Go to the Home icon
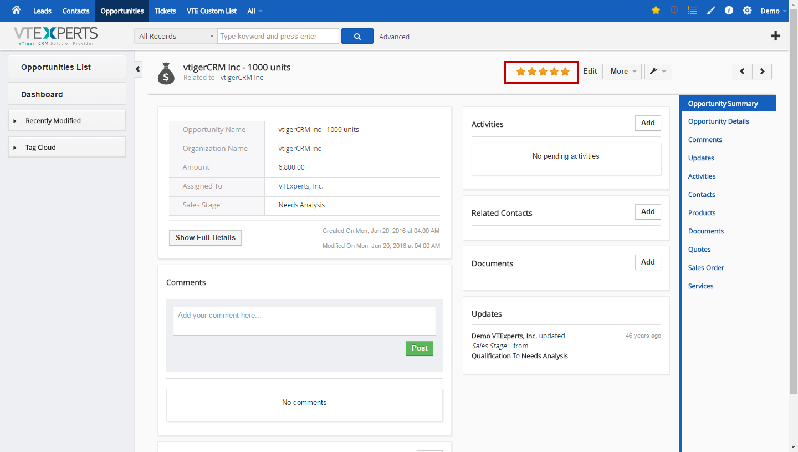The width and height of the screenshot is (798, 452). (x=16, y=10)
